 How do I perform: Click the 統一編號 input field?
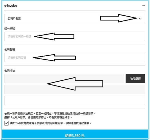(74, 36)
